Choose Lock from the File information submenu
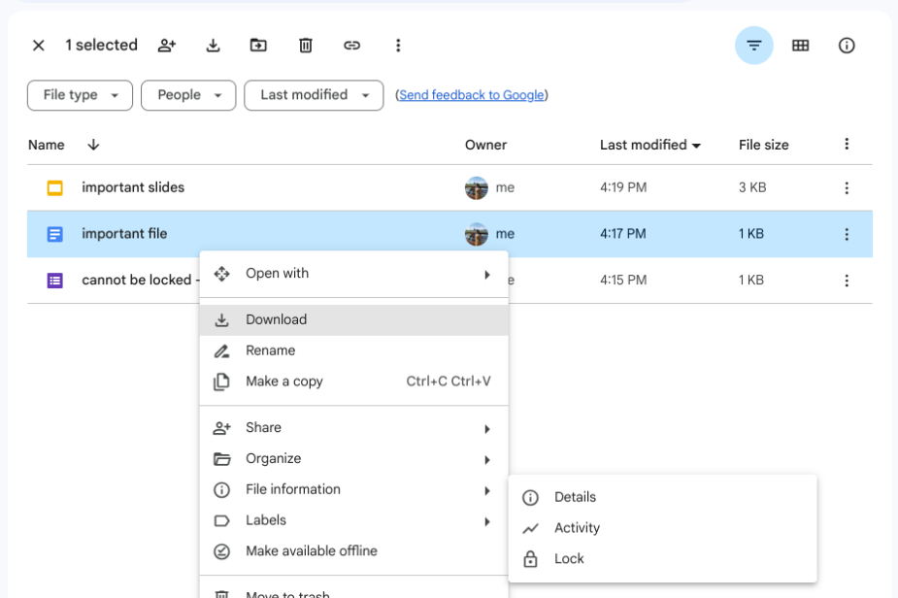 [x=569, y=559]
